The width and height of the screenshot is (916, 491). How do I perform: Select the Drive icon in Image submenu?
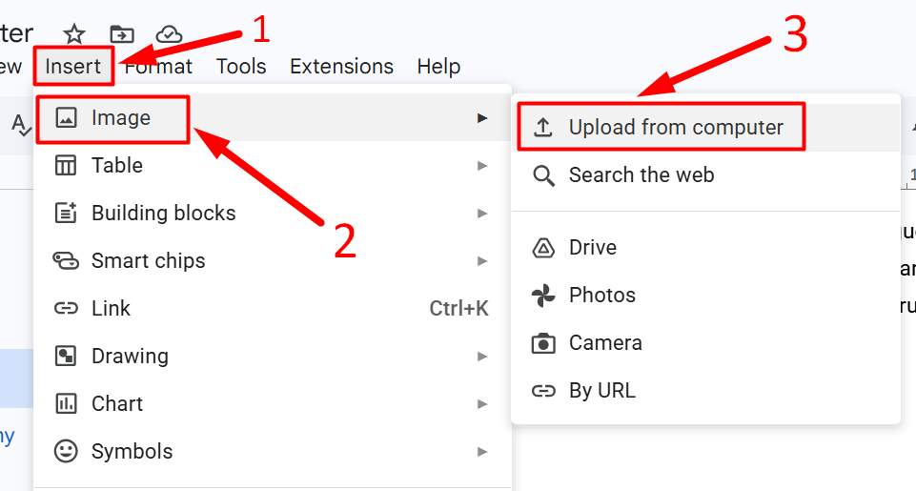click(x=543, y=248)
